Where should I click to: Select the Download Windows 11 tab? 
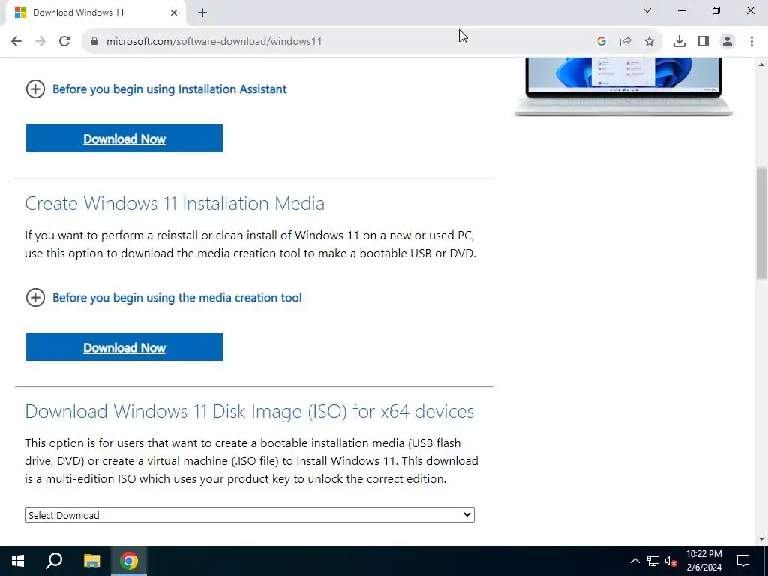tap(95, 13)
